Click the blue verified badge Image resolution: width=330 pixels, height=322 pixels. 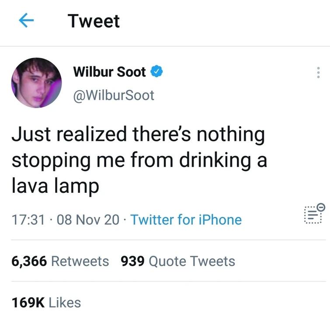(156, 72)
